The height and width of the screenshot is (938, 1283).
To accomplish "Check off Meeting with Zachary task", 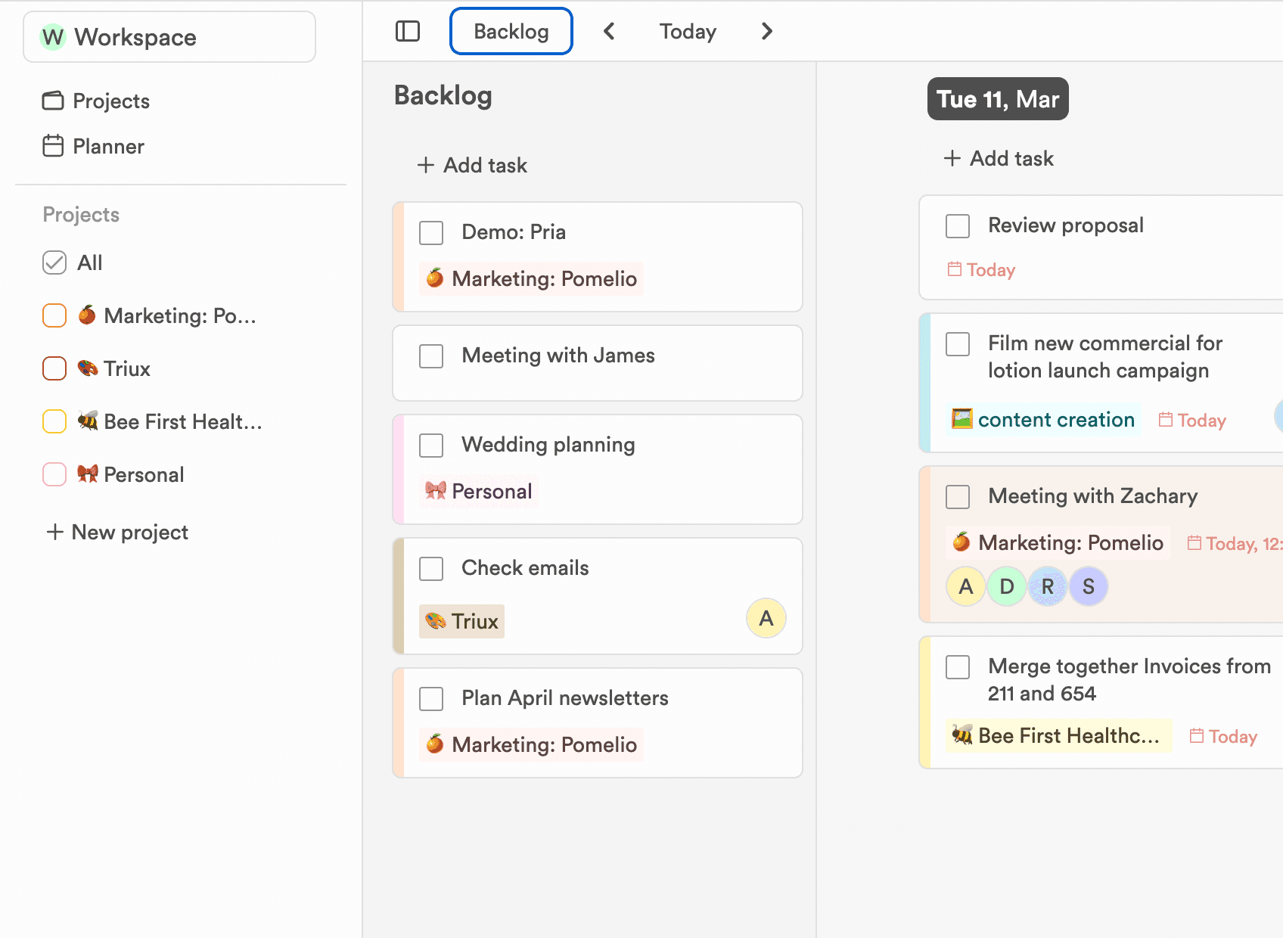I will pyautogui.click(x=958, y=496).
